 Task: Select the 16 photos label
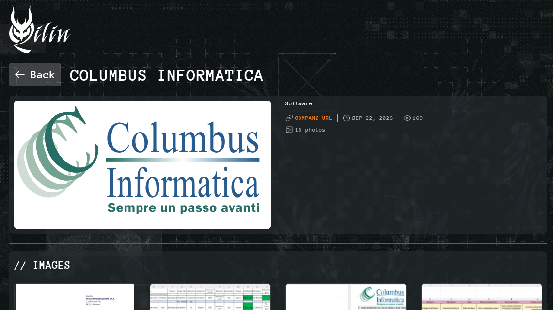(310, 130)
